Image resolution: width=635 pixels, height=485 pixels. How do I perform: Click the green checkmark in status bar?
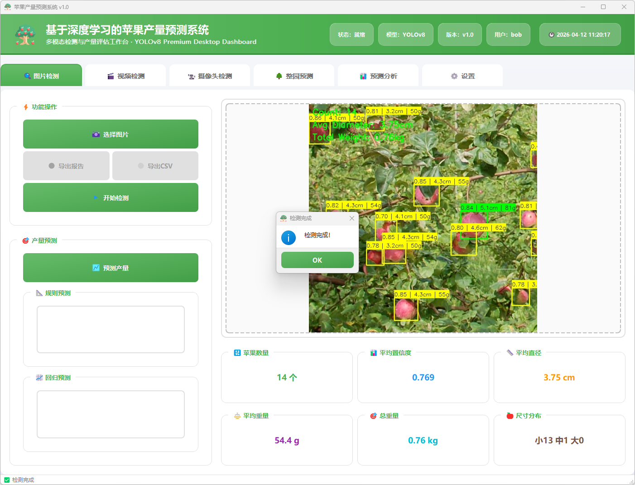pyautogui.click(x=7, y=480)
